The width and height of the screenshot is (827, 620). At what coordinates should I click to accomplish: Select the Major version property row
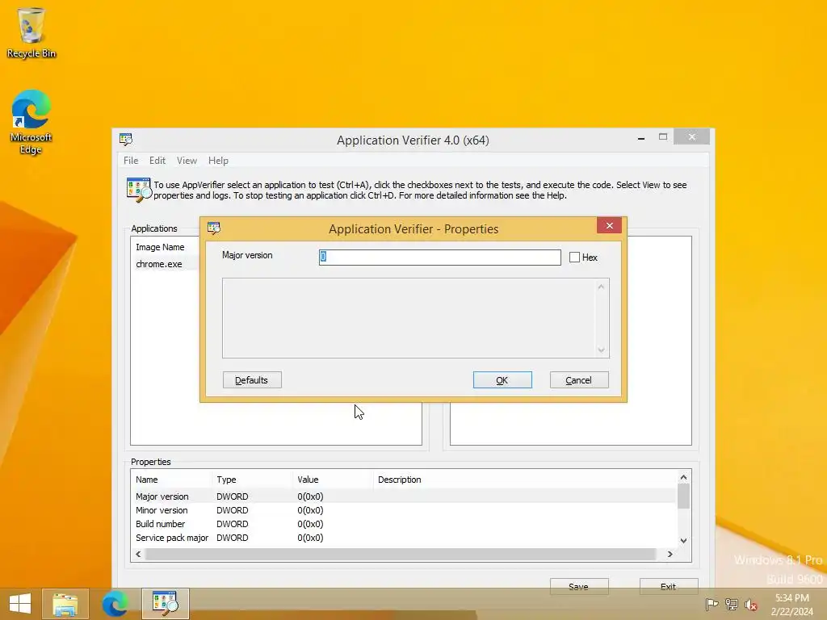point(404,496)
